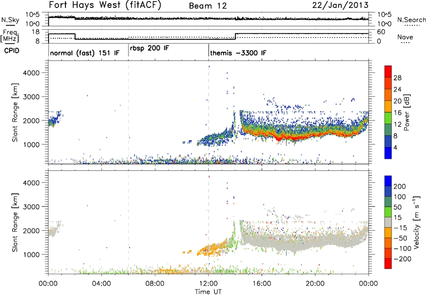Select the 'Beam 12' label
The image size is (426, 295).
208,6
